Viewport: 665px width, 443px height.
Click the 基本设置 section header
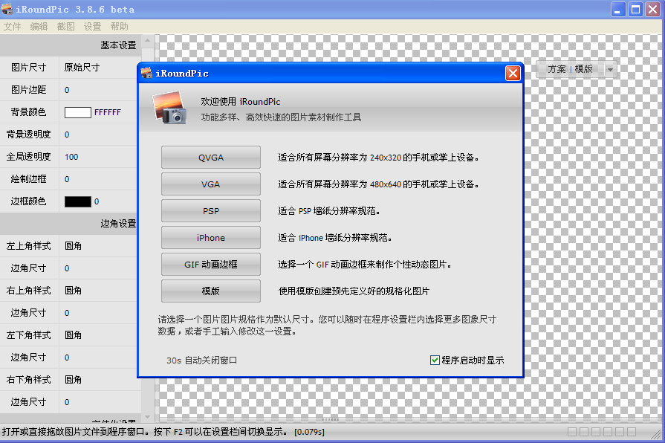pos(71,45)
